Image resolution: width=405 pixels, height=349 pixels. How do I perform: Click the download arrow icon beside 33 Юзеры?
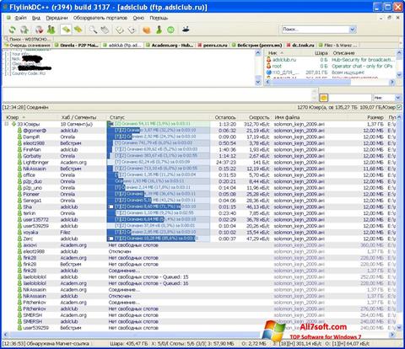[x=13, y=124]
